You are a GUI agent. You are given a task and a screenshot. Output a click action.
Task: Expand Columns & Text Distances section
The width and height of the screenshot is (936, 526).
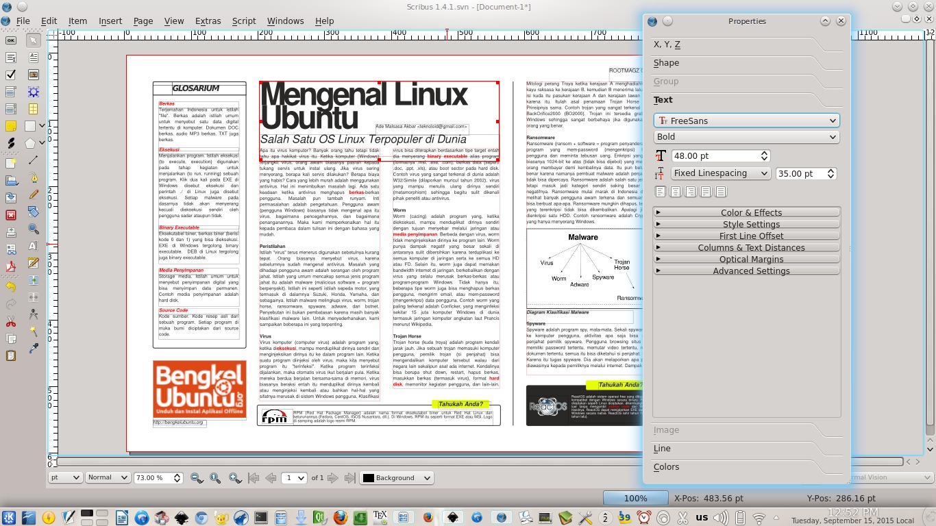click(746, 247)
